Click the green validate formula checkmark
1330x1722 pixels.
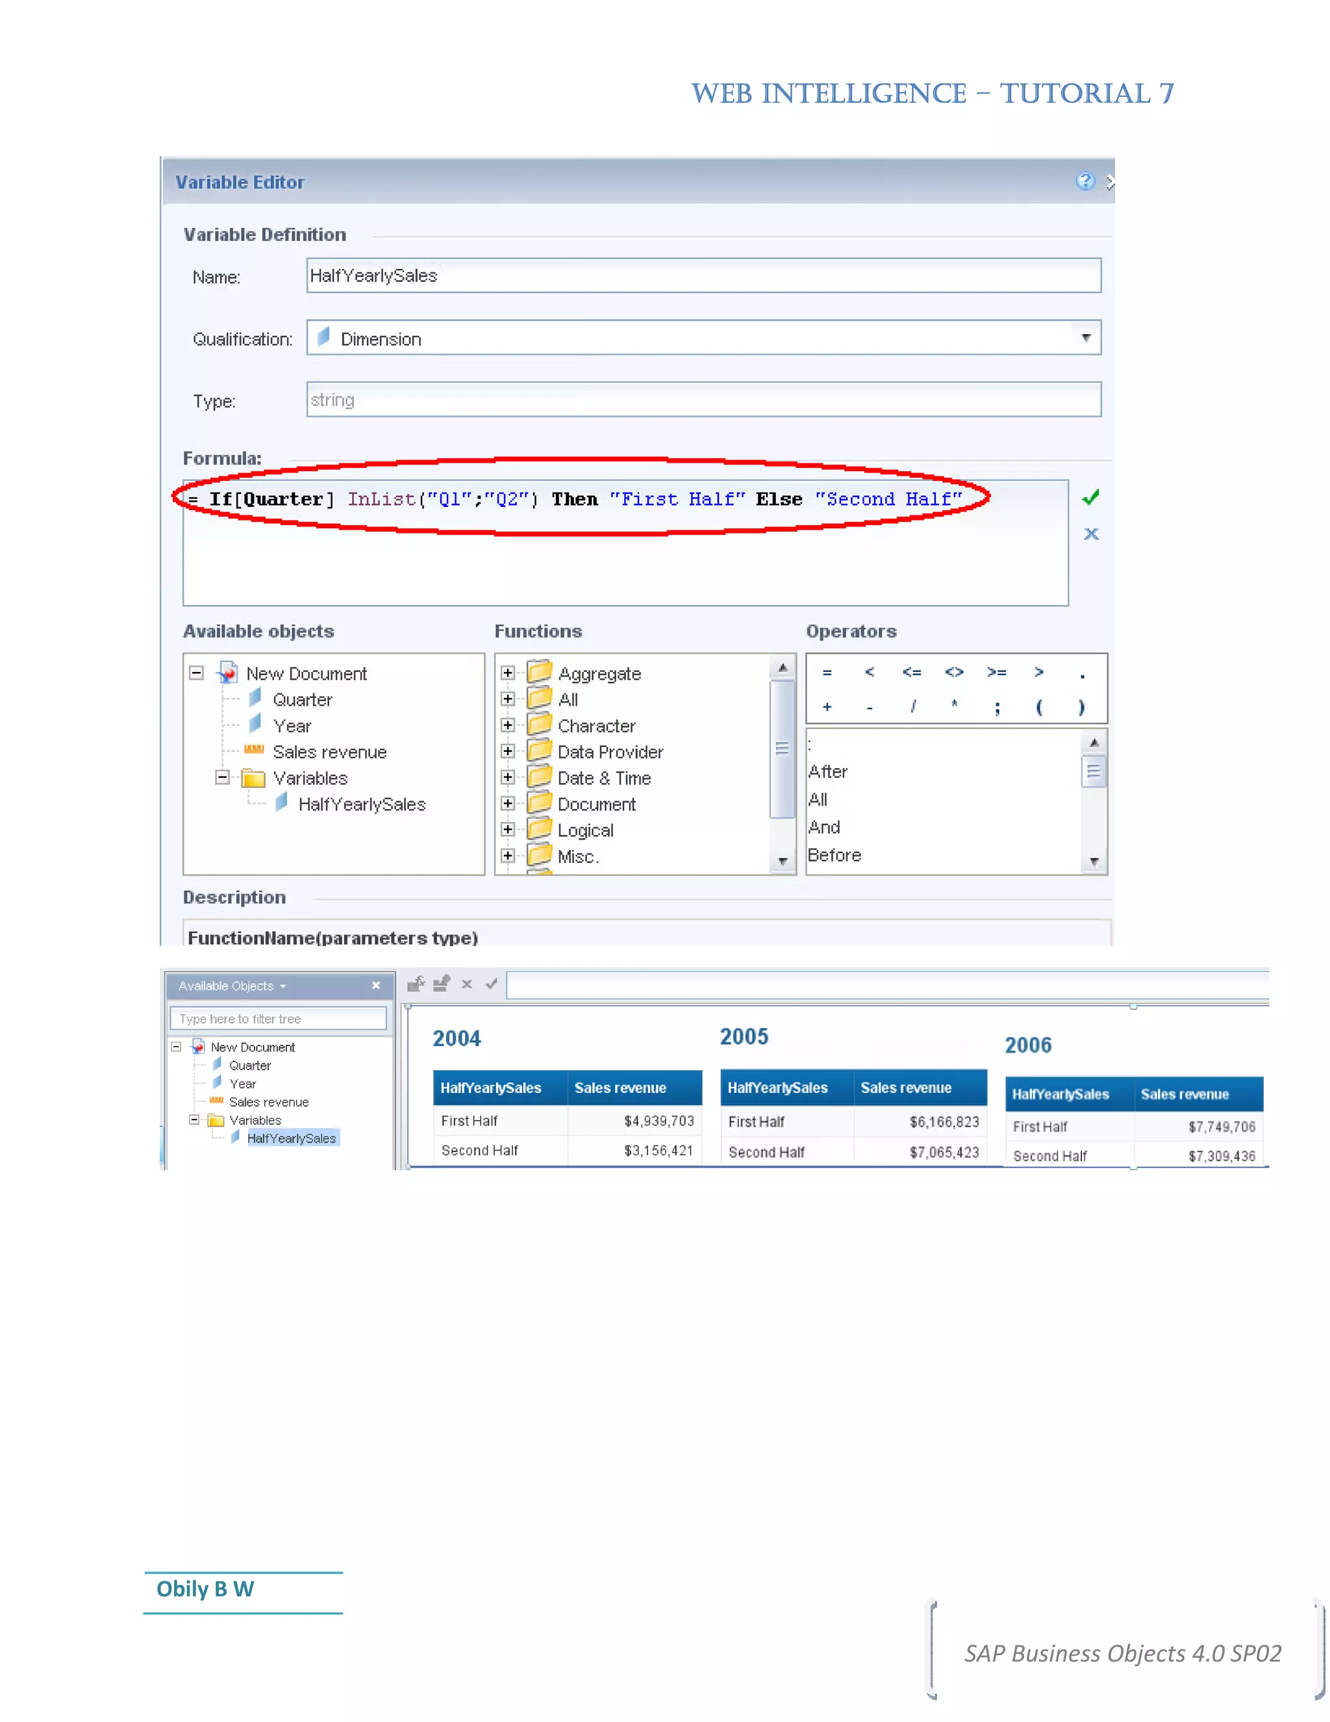pyautogui.click(x=1090, y=498)
